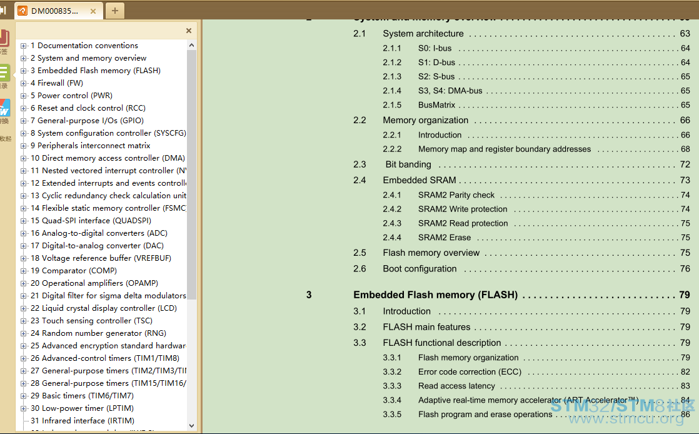The image size is (699, 434).
Task: Go to 2.1.5 BusMatrix entry
Action: pyautogui.click(x=536, y=105)
